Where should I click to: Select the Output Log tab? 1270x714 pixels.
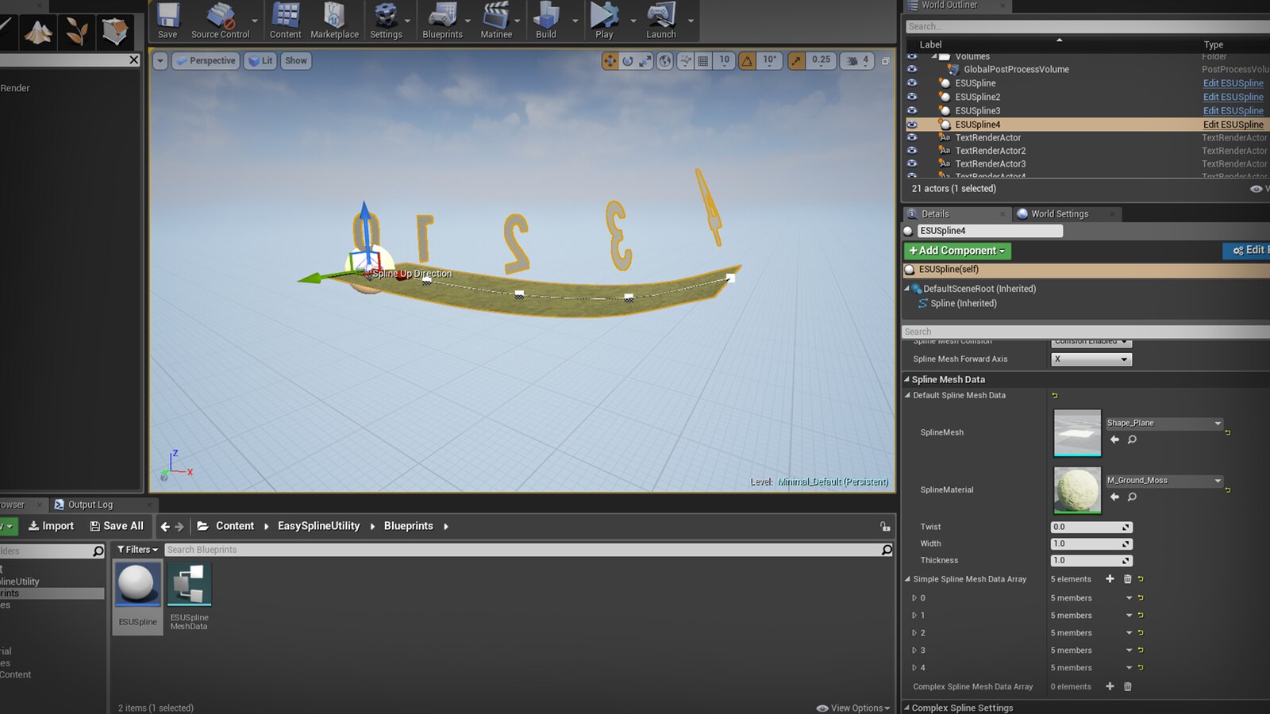point(91,504)
